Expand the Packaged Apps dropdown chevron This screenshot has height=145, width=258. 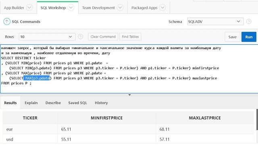coord(162,8)
